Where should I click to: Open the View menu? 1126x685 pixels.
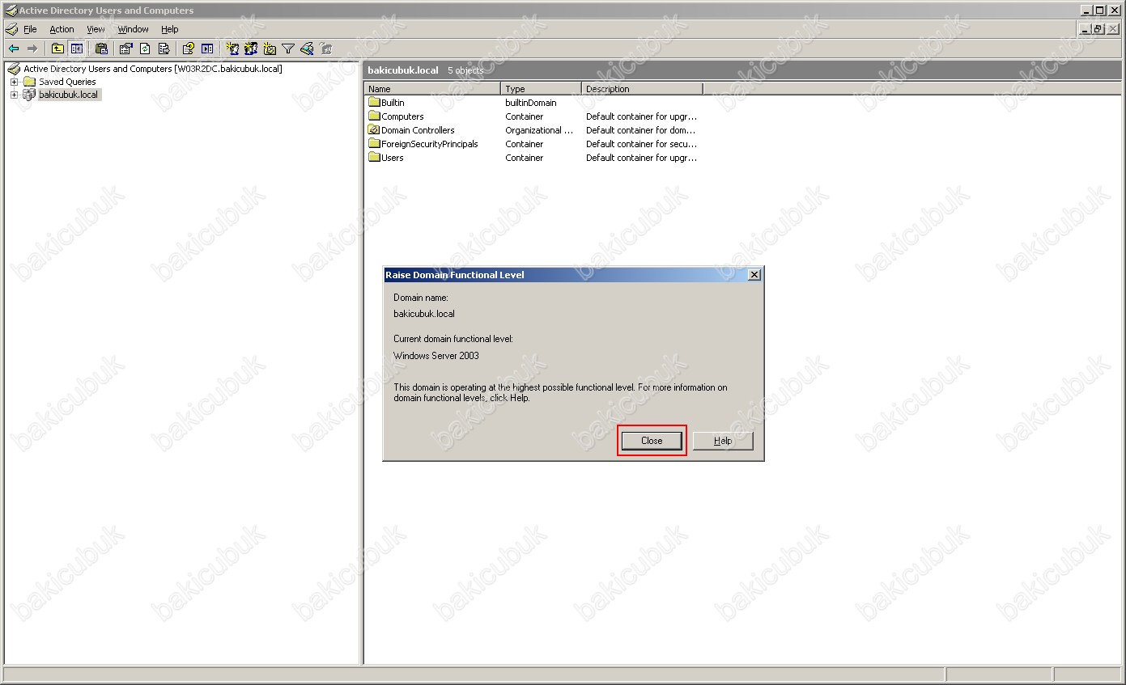pyautogui.click(x=96, y=29)
